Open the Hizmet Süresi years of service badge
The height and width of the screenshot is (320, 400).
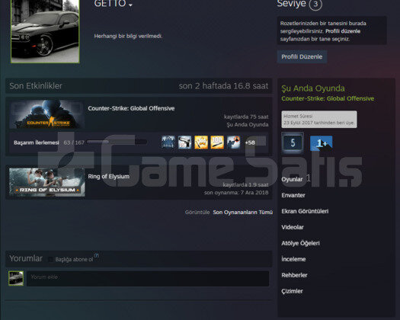tap(319, 119)
